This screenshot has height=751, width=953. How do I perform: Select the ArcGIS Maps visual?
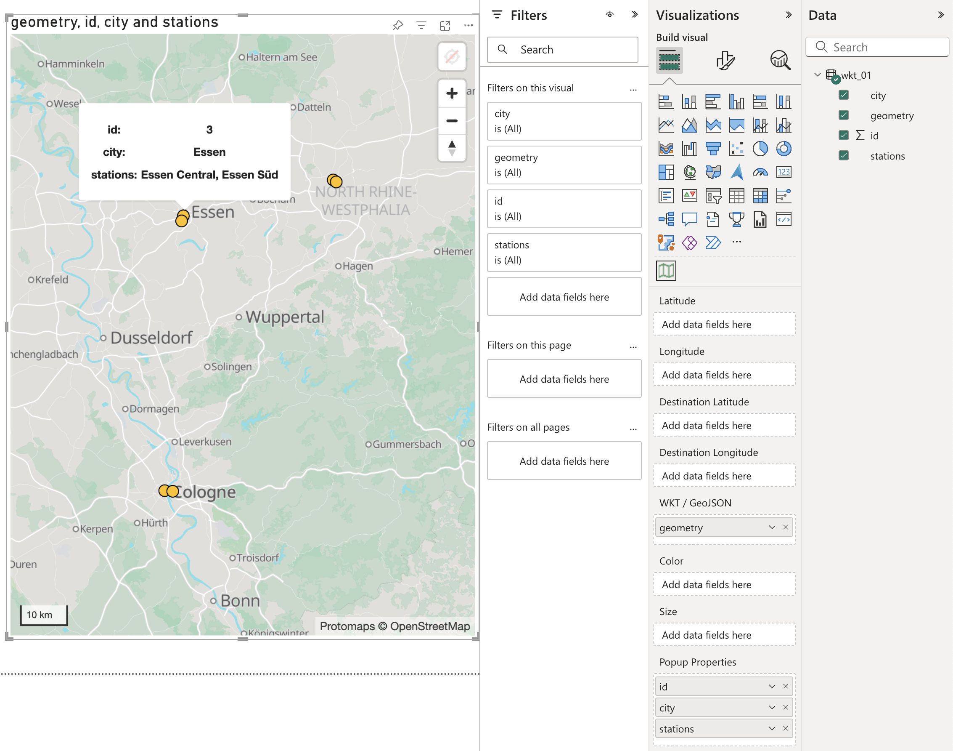[736, 172]
